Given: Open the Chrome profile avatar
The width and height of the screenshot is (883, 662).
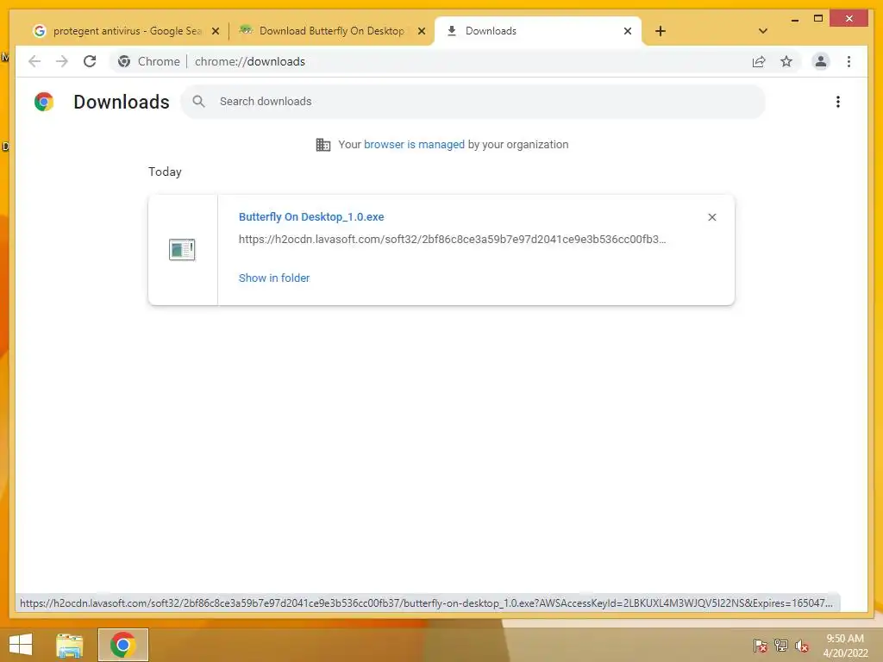Looking at the screenshot, I should coord(821,61).
